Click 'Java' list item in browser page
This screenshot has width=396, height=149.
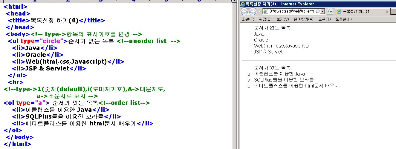(259, 34)
